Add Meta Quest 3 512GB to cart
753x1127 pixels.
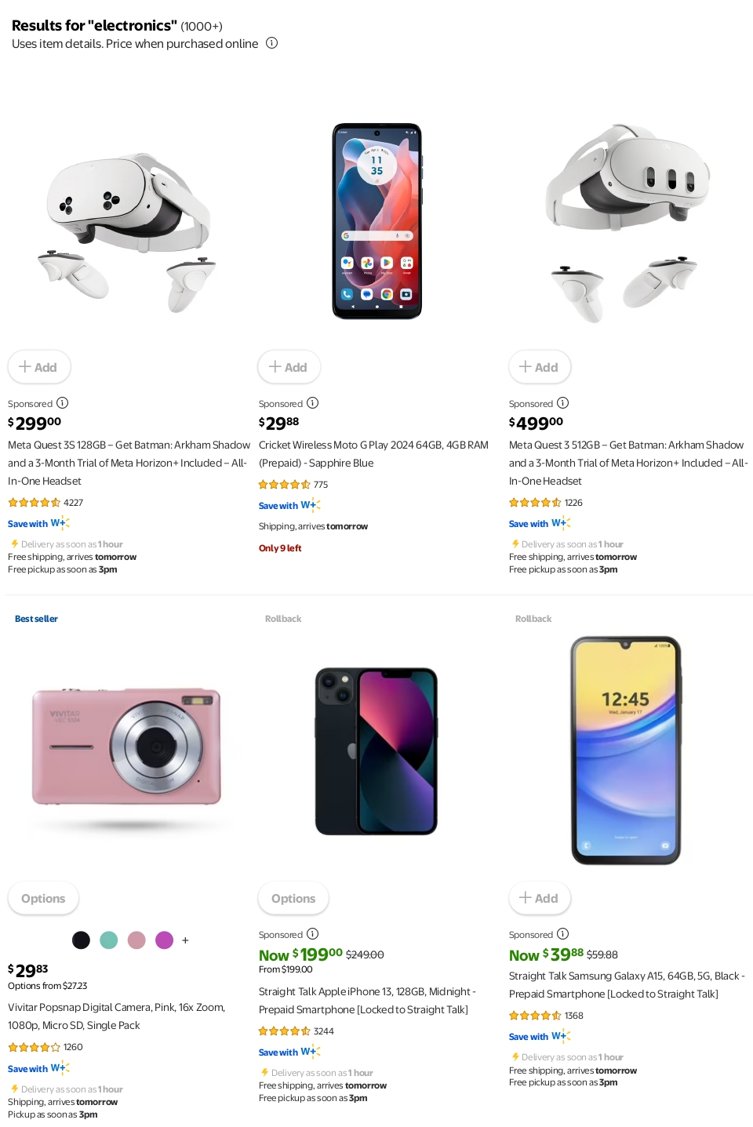point(540,367)
